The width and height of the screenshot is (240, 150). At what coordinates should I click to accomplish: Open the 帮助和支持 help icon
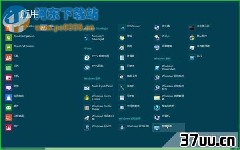tap(157, 108)
